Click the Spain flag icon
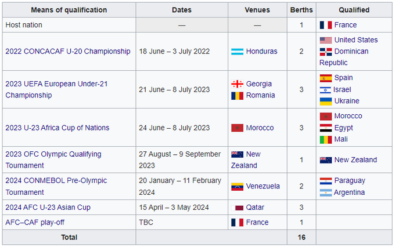The height and width of the screenshot is (247, 395). 325,78
